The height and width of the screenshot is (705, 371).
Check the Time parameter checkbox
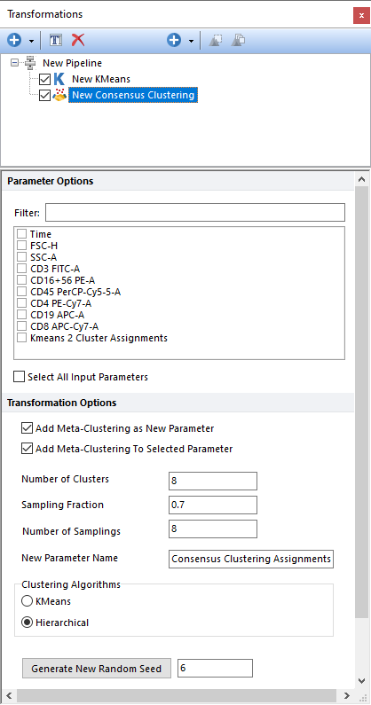tap(22, 234)
